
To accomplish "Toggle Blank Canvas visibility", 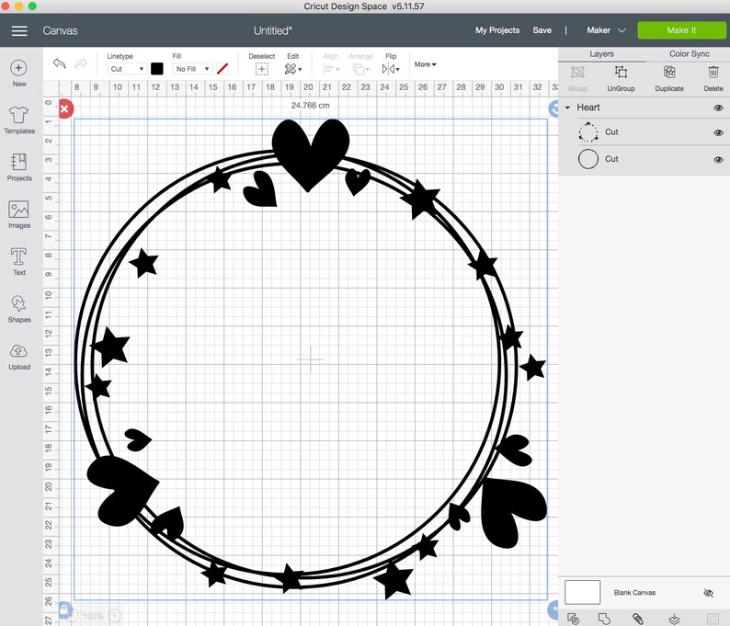I will click(x=709, y=593).
